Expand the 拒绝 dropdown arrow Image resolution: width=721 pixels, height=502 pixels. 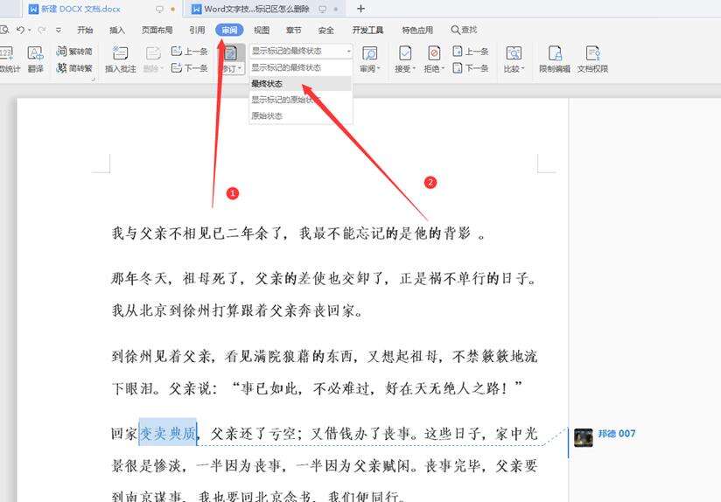click(443, 68)
